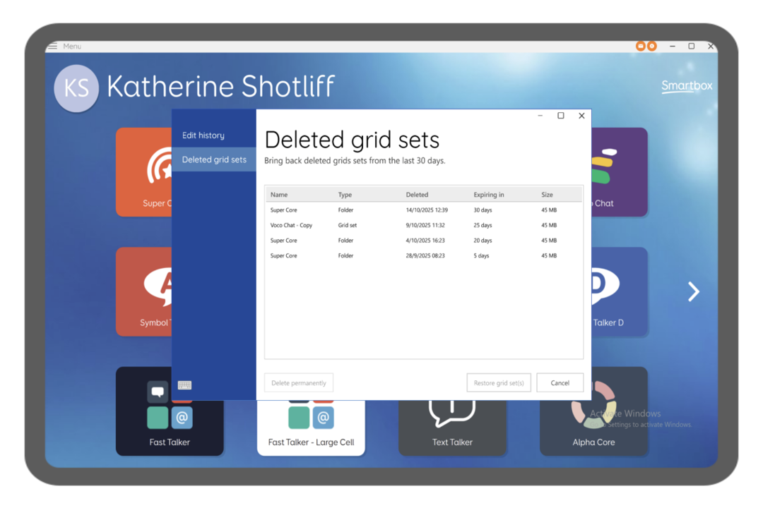Close the main Grid window
Screen dimensions: 763x508
[711, 46]
